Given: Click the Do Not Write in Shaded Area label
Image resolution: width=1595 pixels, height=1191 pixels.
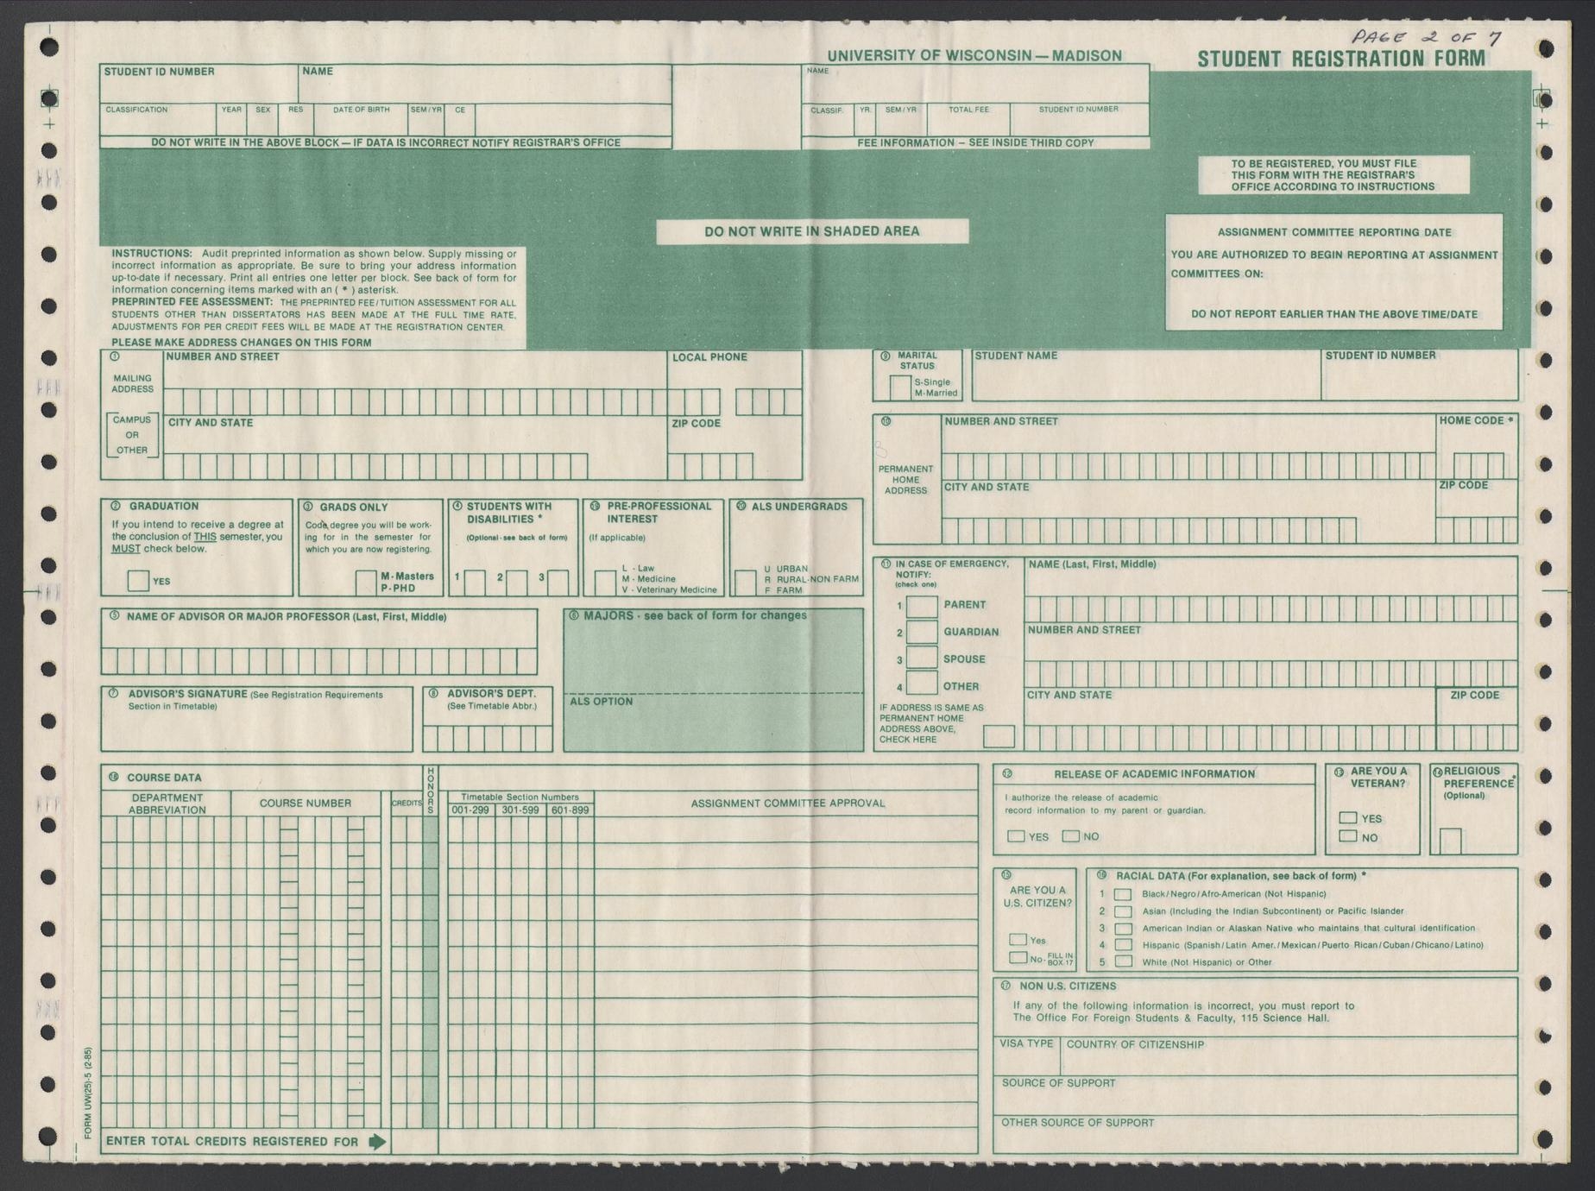Looking at the screenshot, I should click(x=812, y=231).
